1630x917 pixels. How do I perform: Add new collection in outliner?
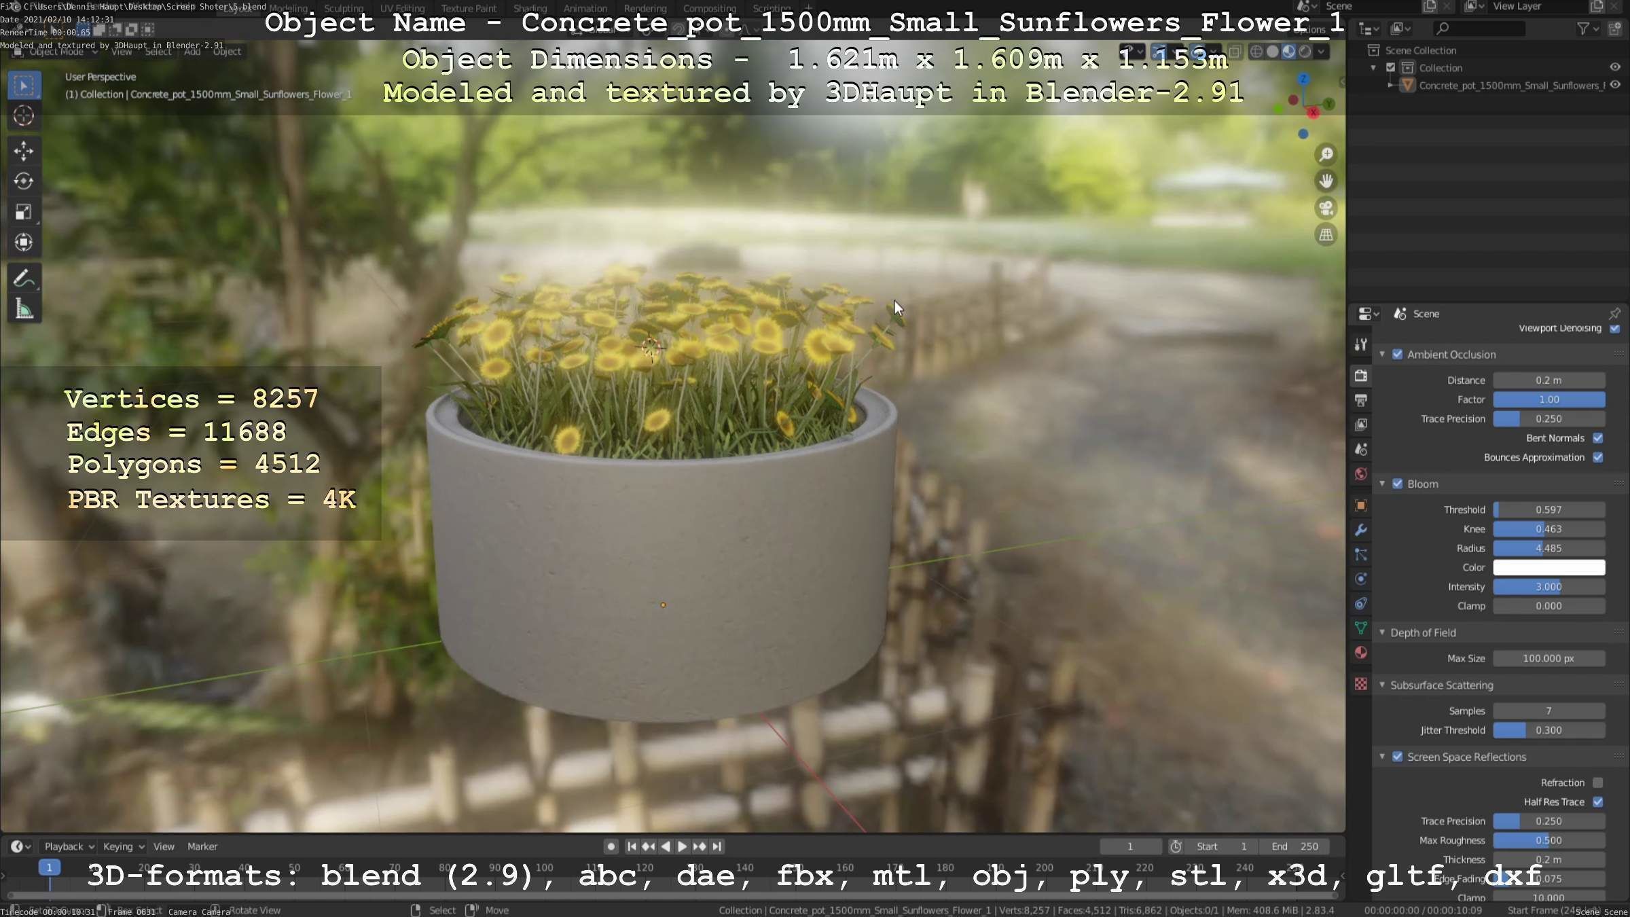(1615, 29)
